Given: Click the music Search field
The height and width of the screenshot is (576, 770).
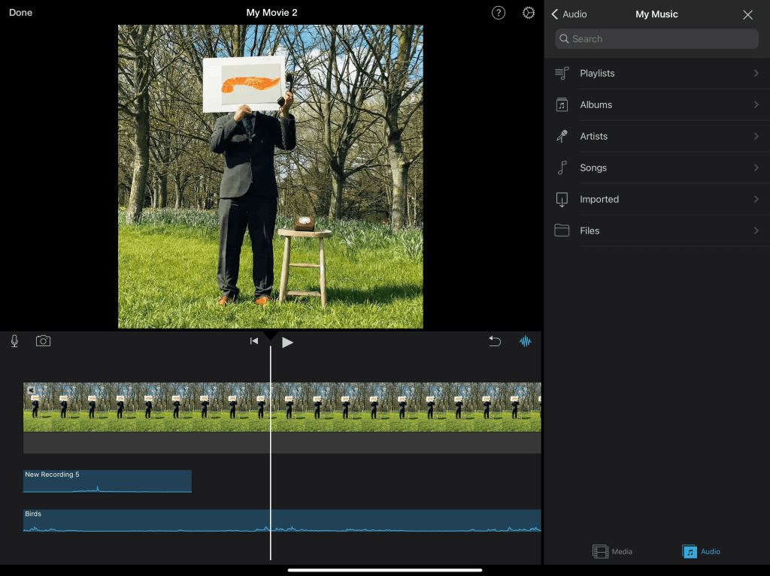Looking at the screenshot, I should (656, 39).
